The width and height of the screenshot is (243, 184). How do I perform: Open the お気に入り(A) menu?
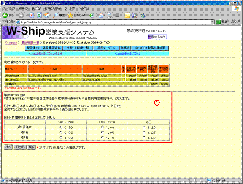[x=53, y=8]
